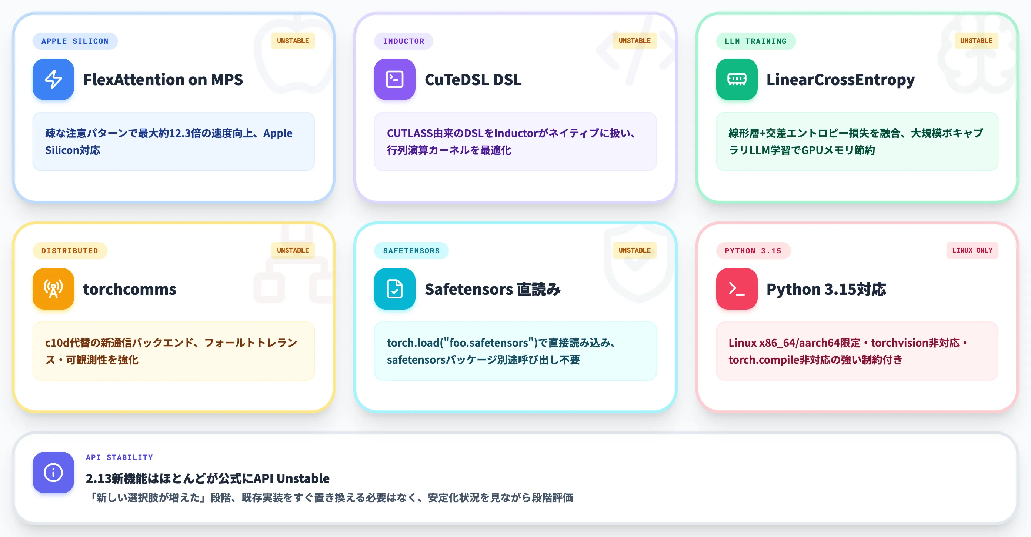
Task: Select the DISTRIBUTED tag
Action: click(x=70, y=251)
